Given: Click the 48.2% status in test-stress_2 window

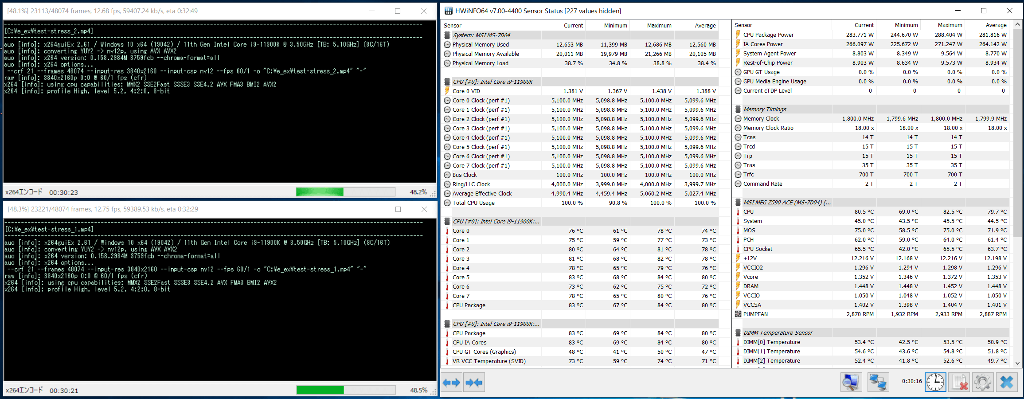Looking at the screenshot, I should [x=418, y=192].
